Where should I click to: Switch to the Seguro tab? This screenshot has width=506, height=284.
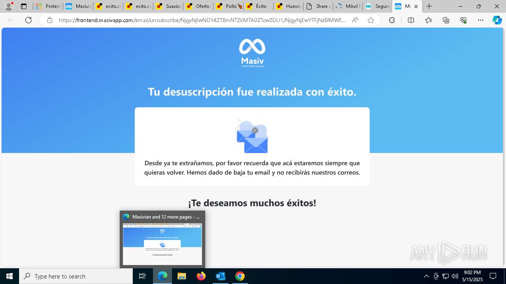(378, 6)
